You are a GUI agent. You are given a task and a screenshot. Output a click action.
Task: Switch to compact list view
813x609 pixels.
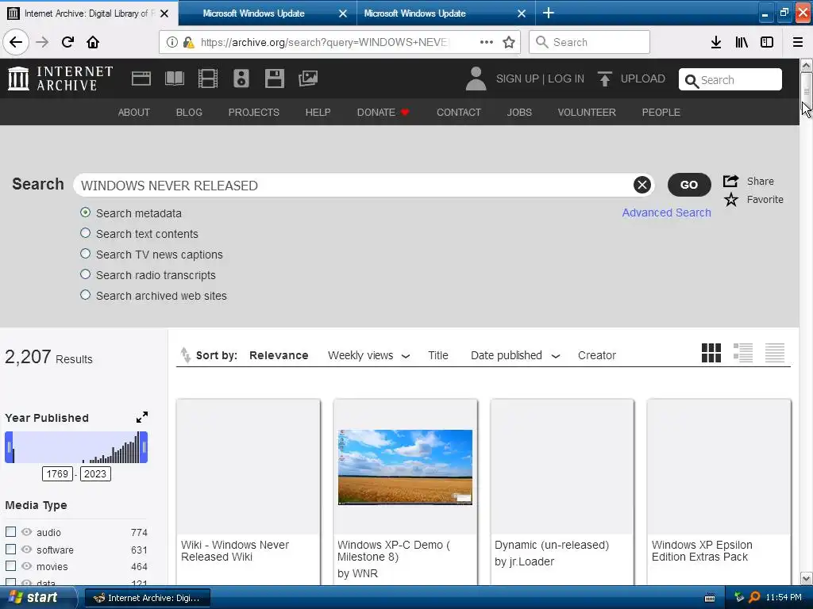(x=775, y=353)
